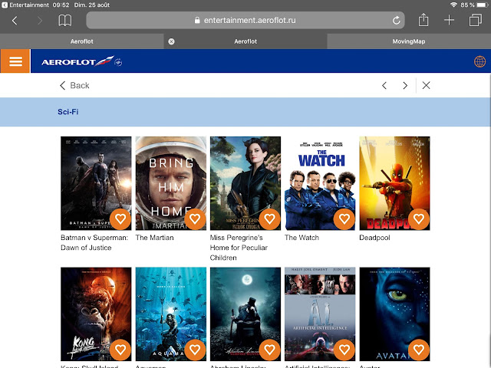The height and width of the screenshot is (368, 491).
Task: Click the Back link
Action: (x=74, y=85)
